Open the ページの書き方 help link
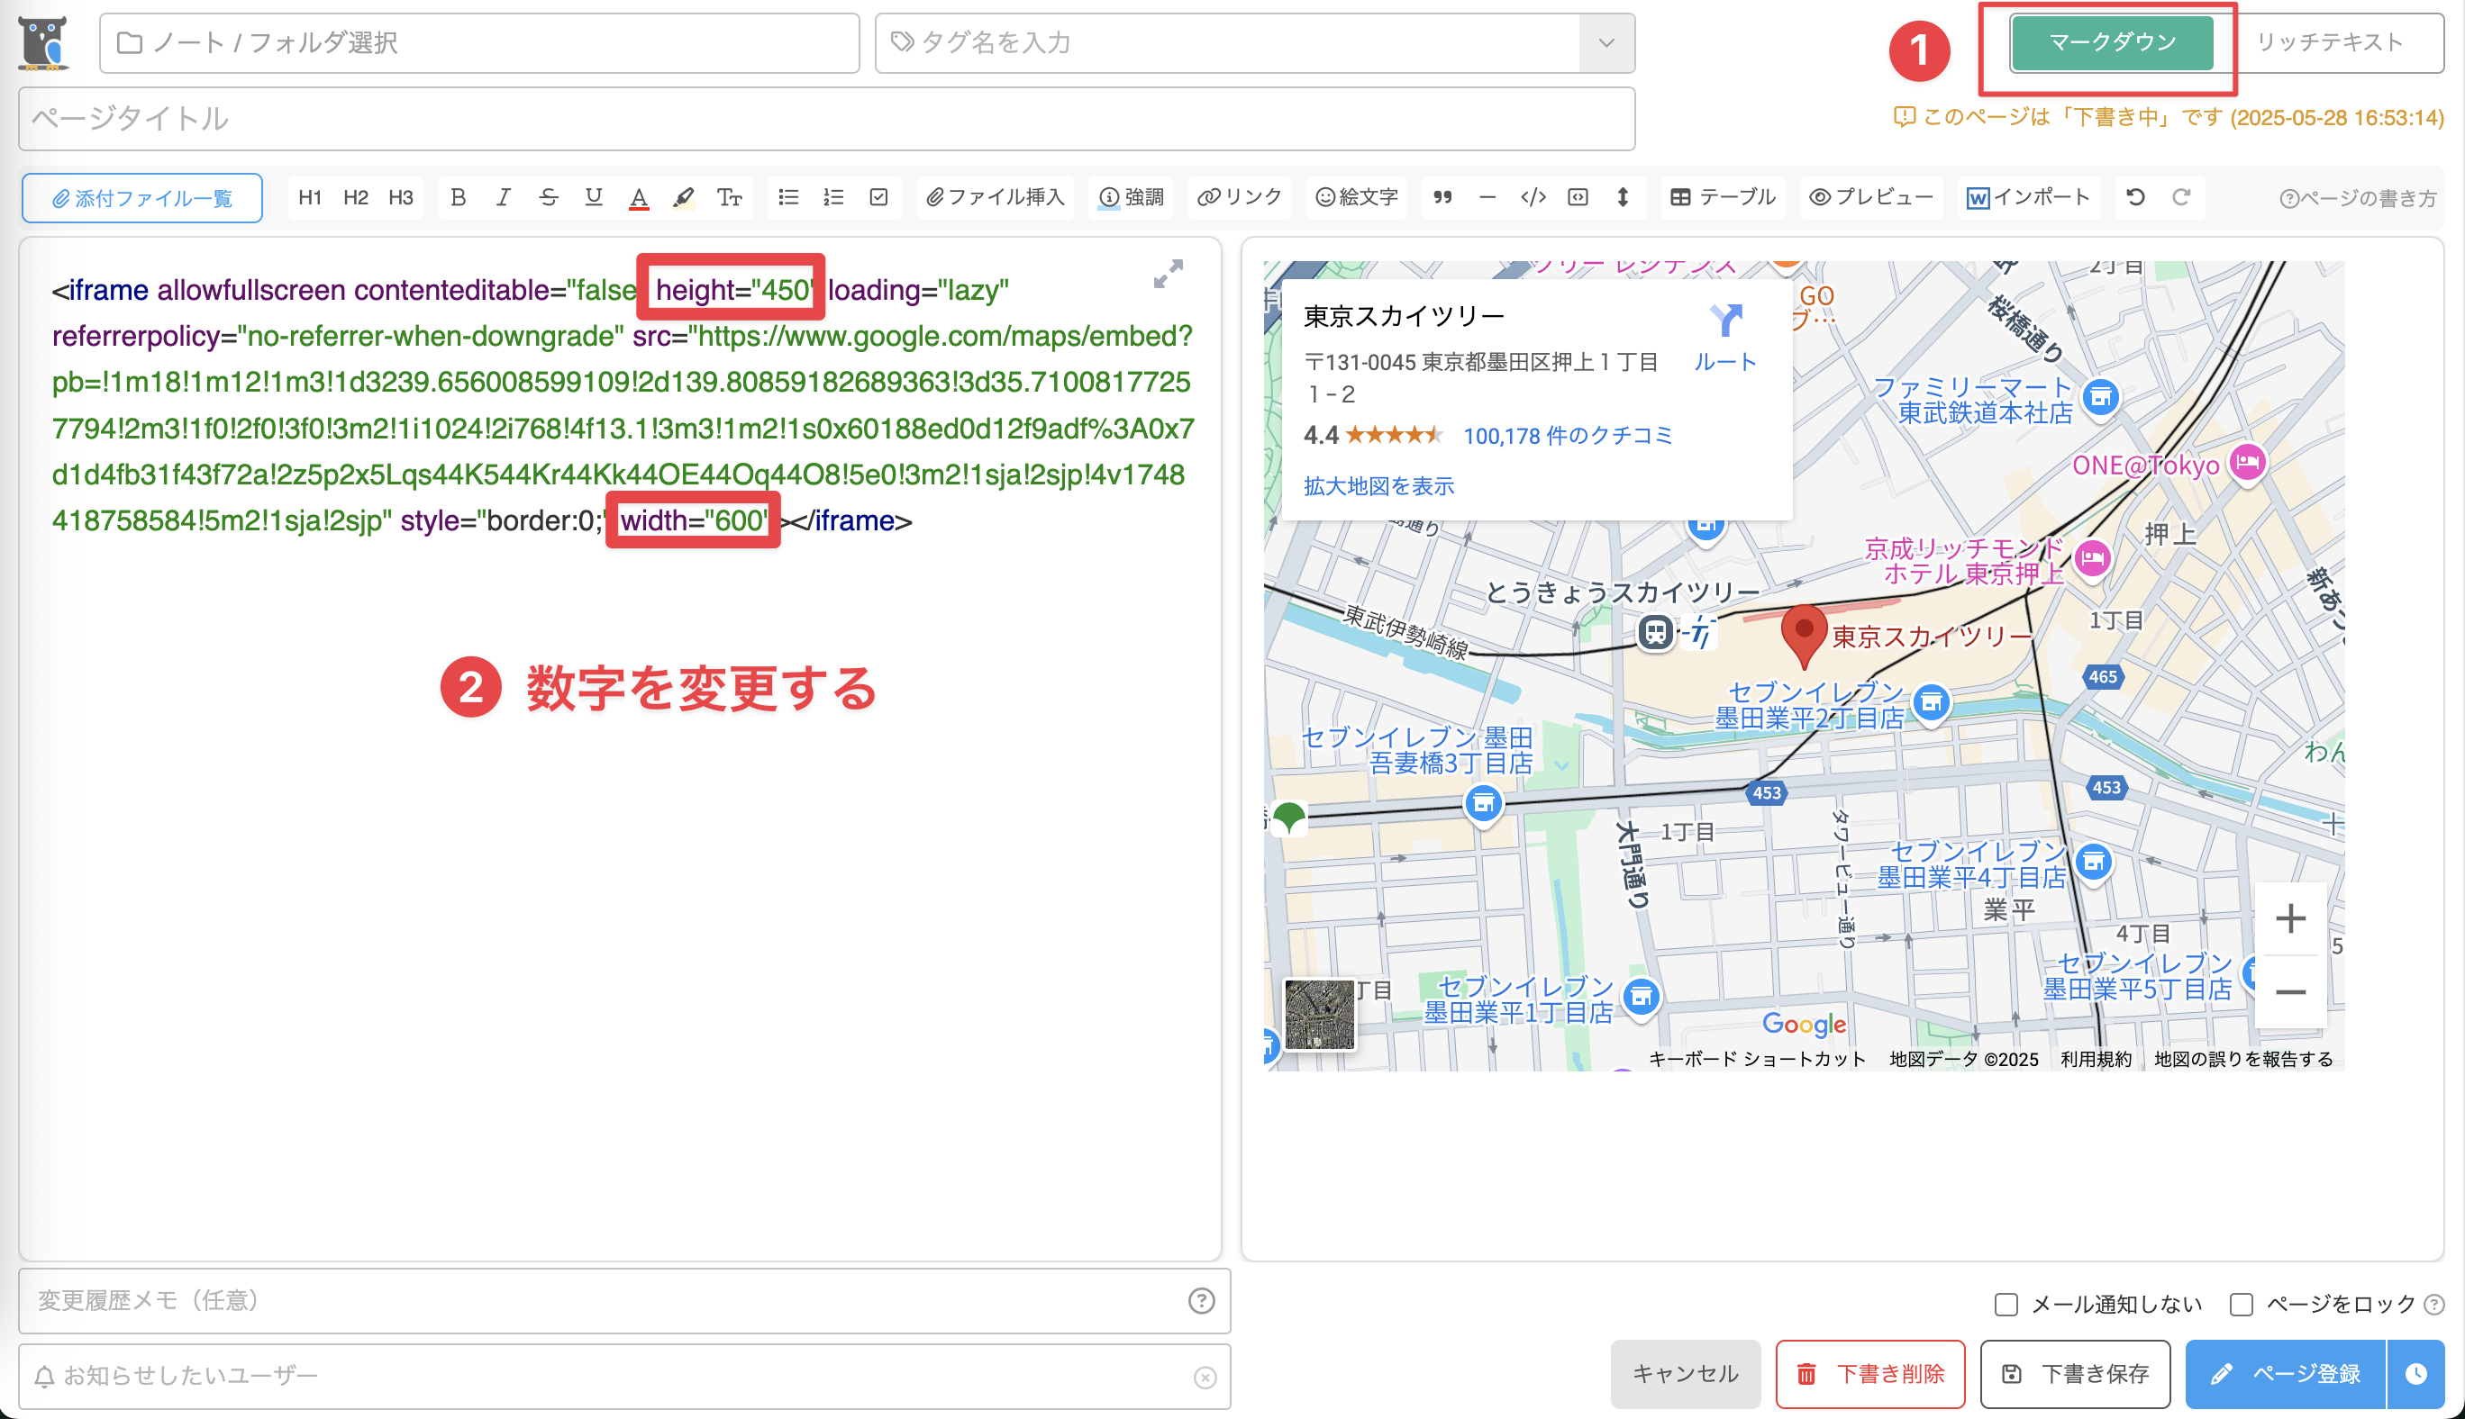Image resolution: width=2465 pixels, height=1419 pixels. 2358,199
